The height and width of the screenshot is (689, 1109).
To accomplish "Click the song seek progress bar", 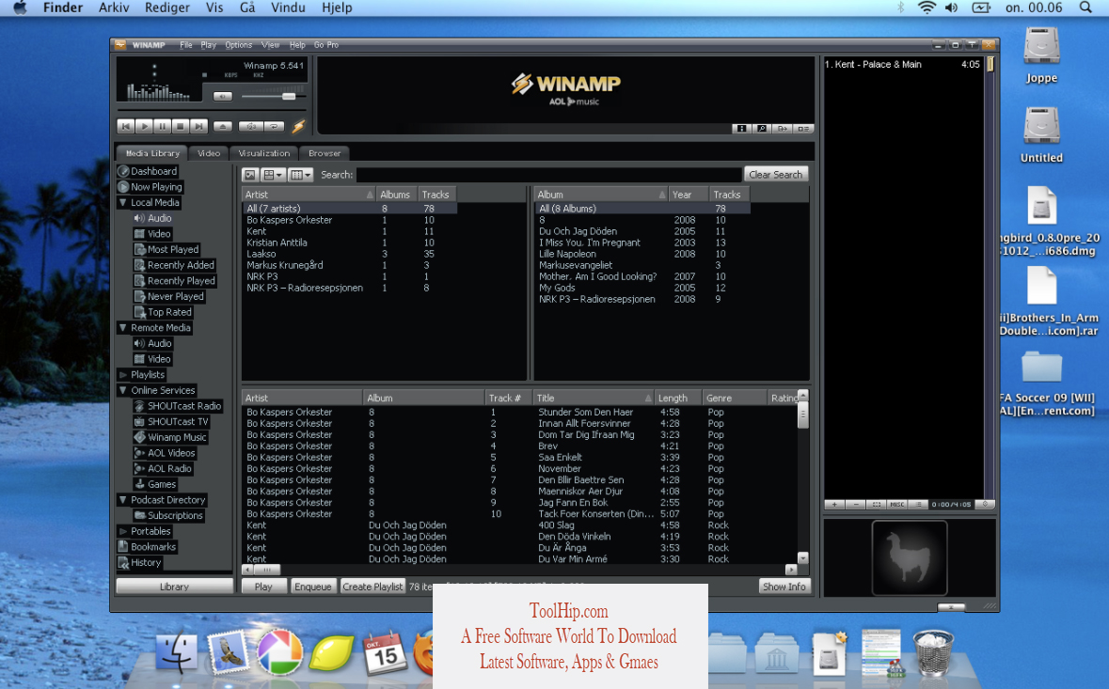I will 212,112.
